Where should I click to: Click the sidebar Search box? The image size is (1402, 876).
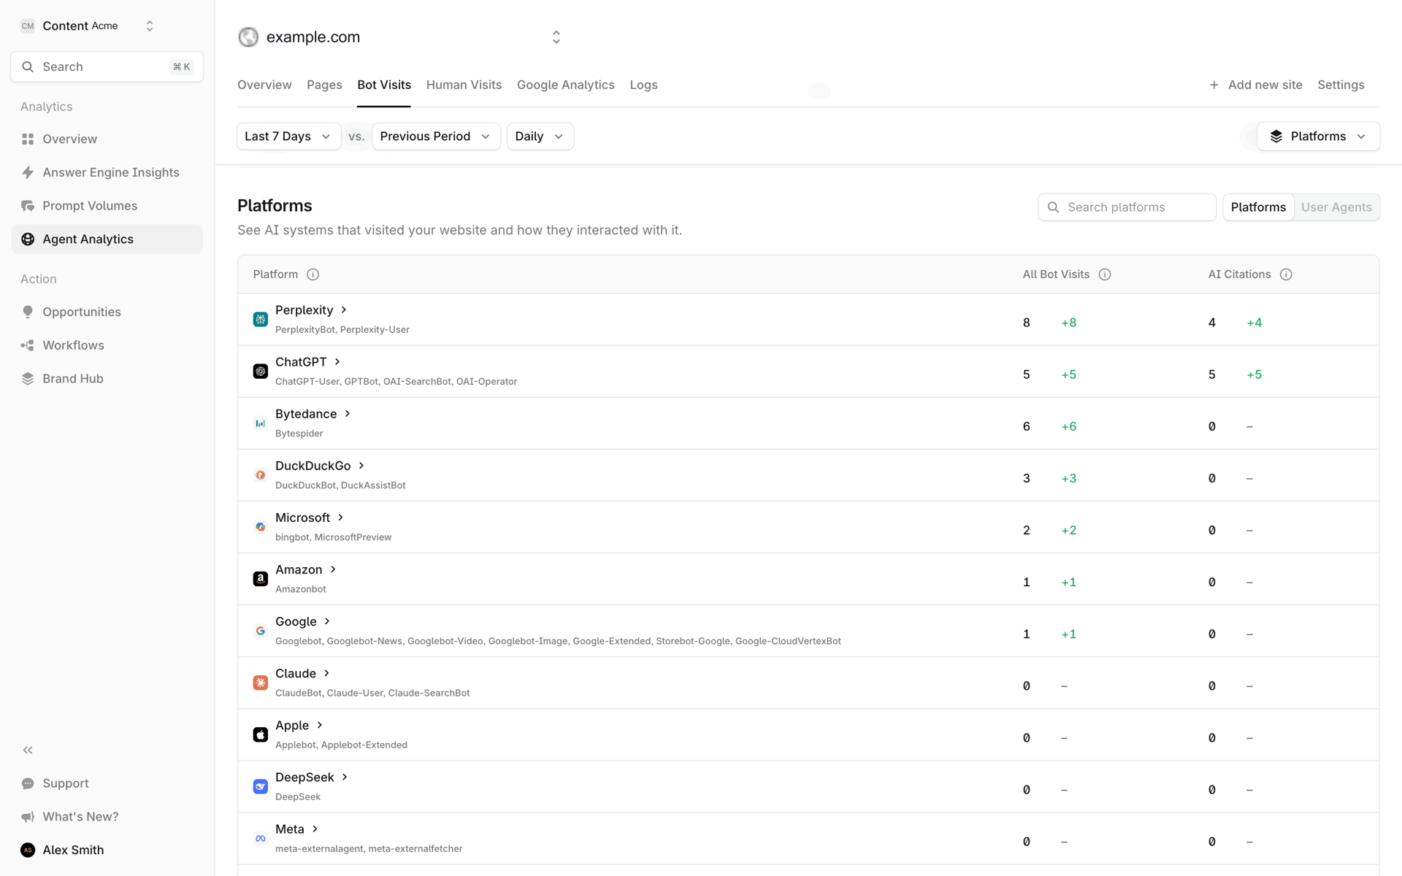pyautogui.click(x=107, y=66)
